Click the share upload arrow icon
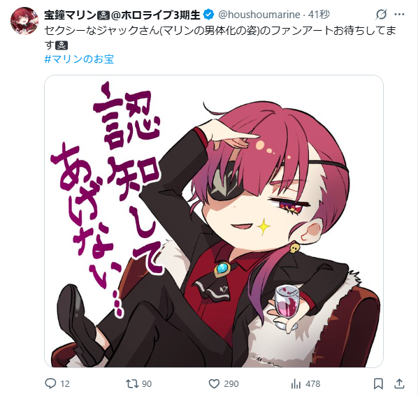The width and height of the screenshot is (418, 396). point(399,383)
